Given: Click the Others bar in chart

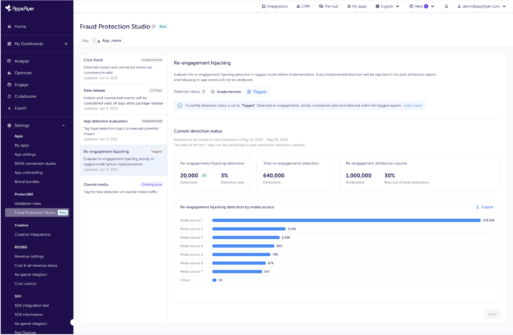Looking at the screenshot, I should click(x=214, y=280).
